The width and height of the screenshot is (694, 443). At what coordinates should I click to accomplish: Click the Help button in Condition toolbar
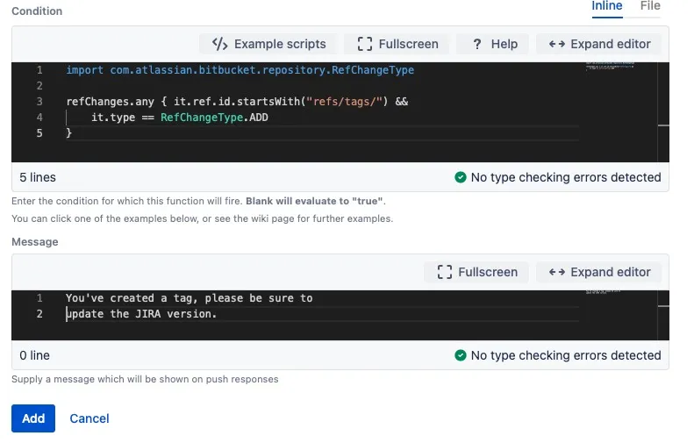[x=492, y=44]
